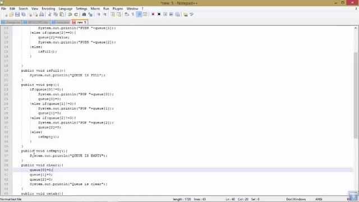Click the Print toolbar icon
Image resolution: width=359 pixels, height=202 pixels.
(42, 15)
